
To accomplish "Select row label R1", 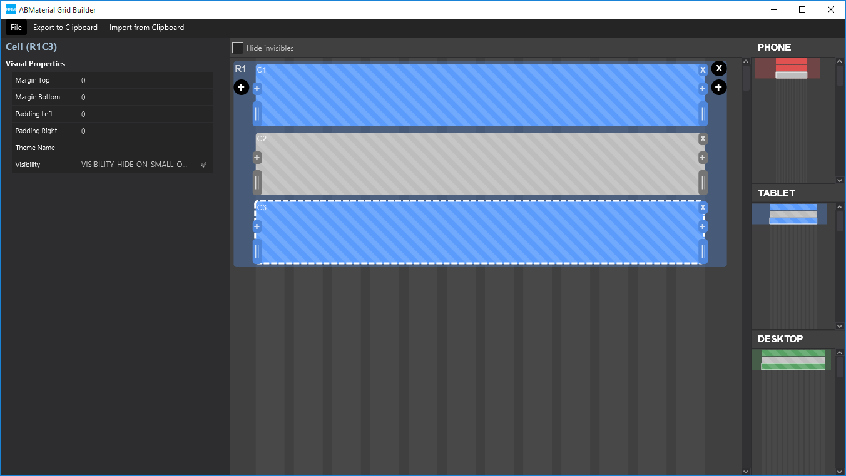I will click(240, 69).
